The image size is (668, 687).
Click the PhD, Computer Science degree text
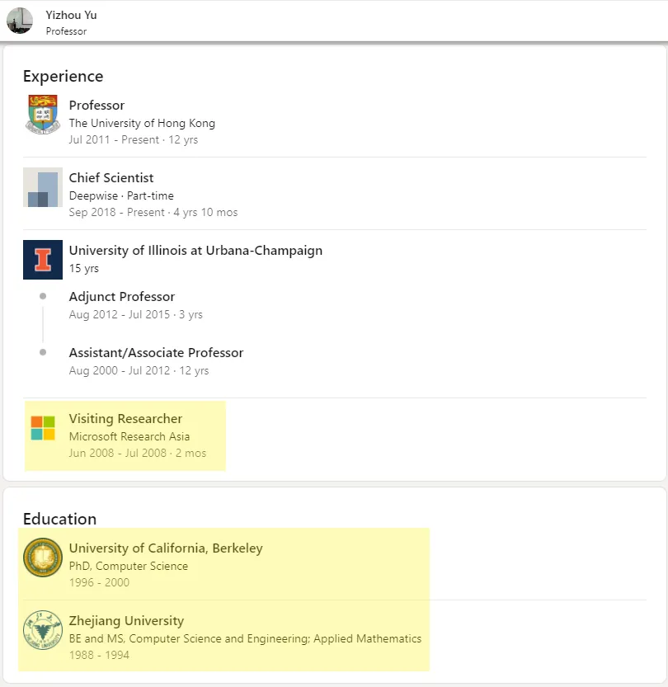[128, 566]
